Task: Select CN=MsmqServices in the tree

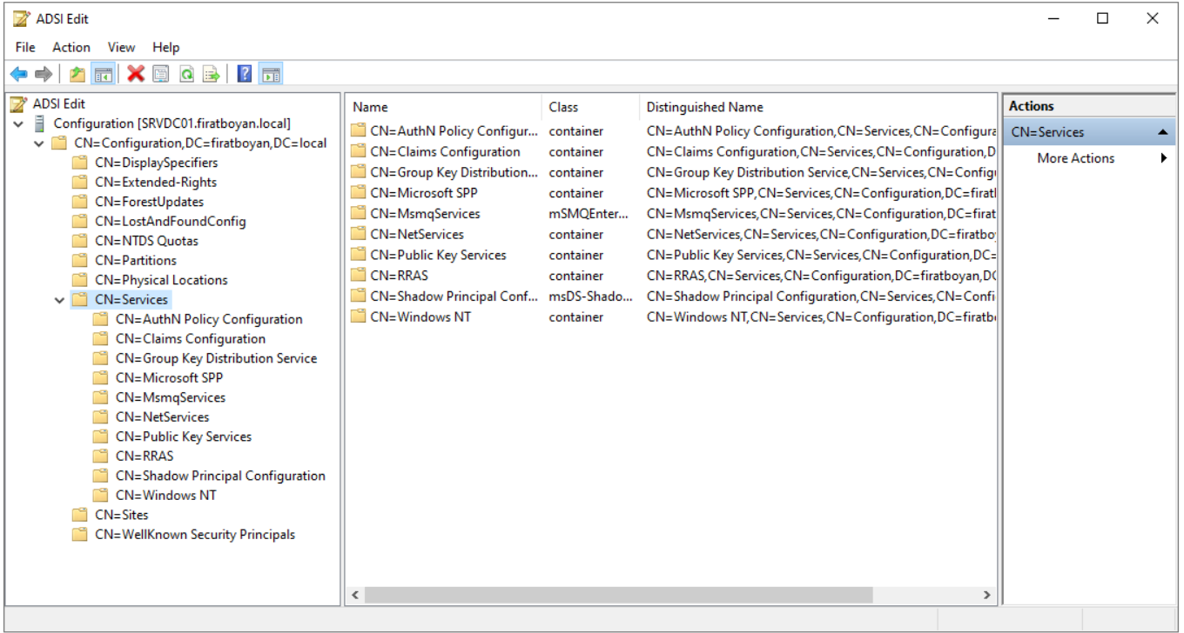Action: click(171, 397)
